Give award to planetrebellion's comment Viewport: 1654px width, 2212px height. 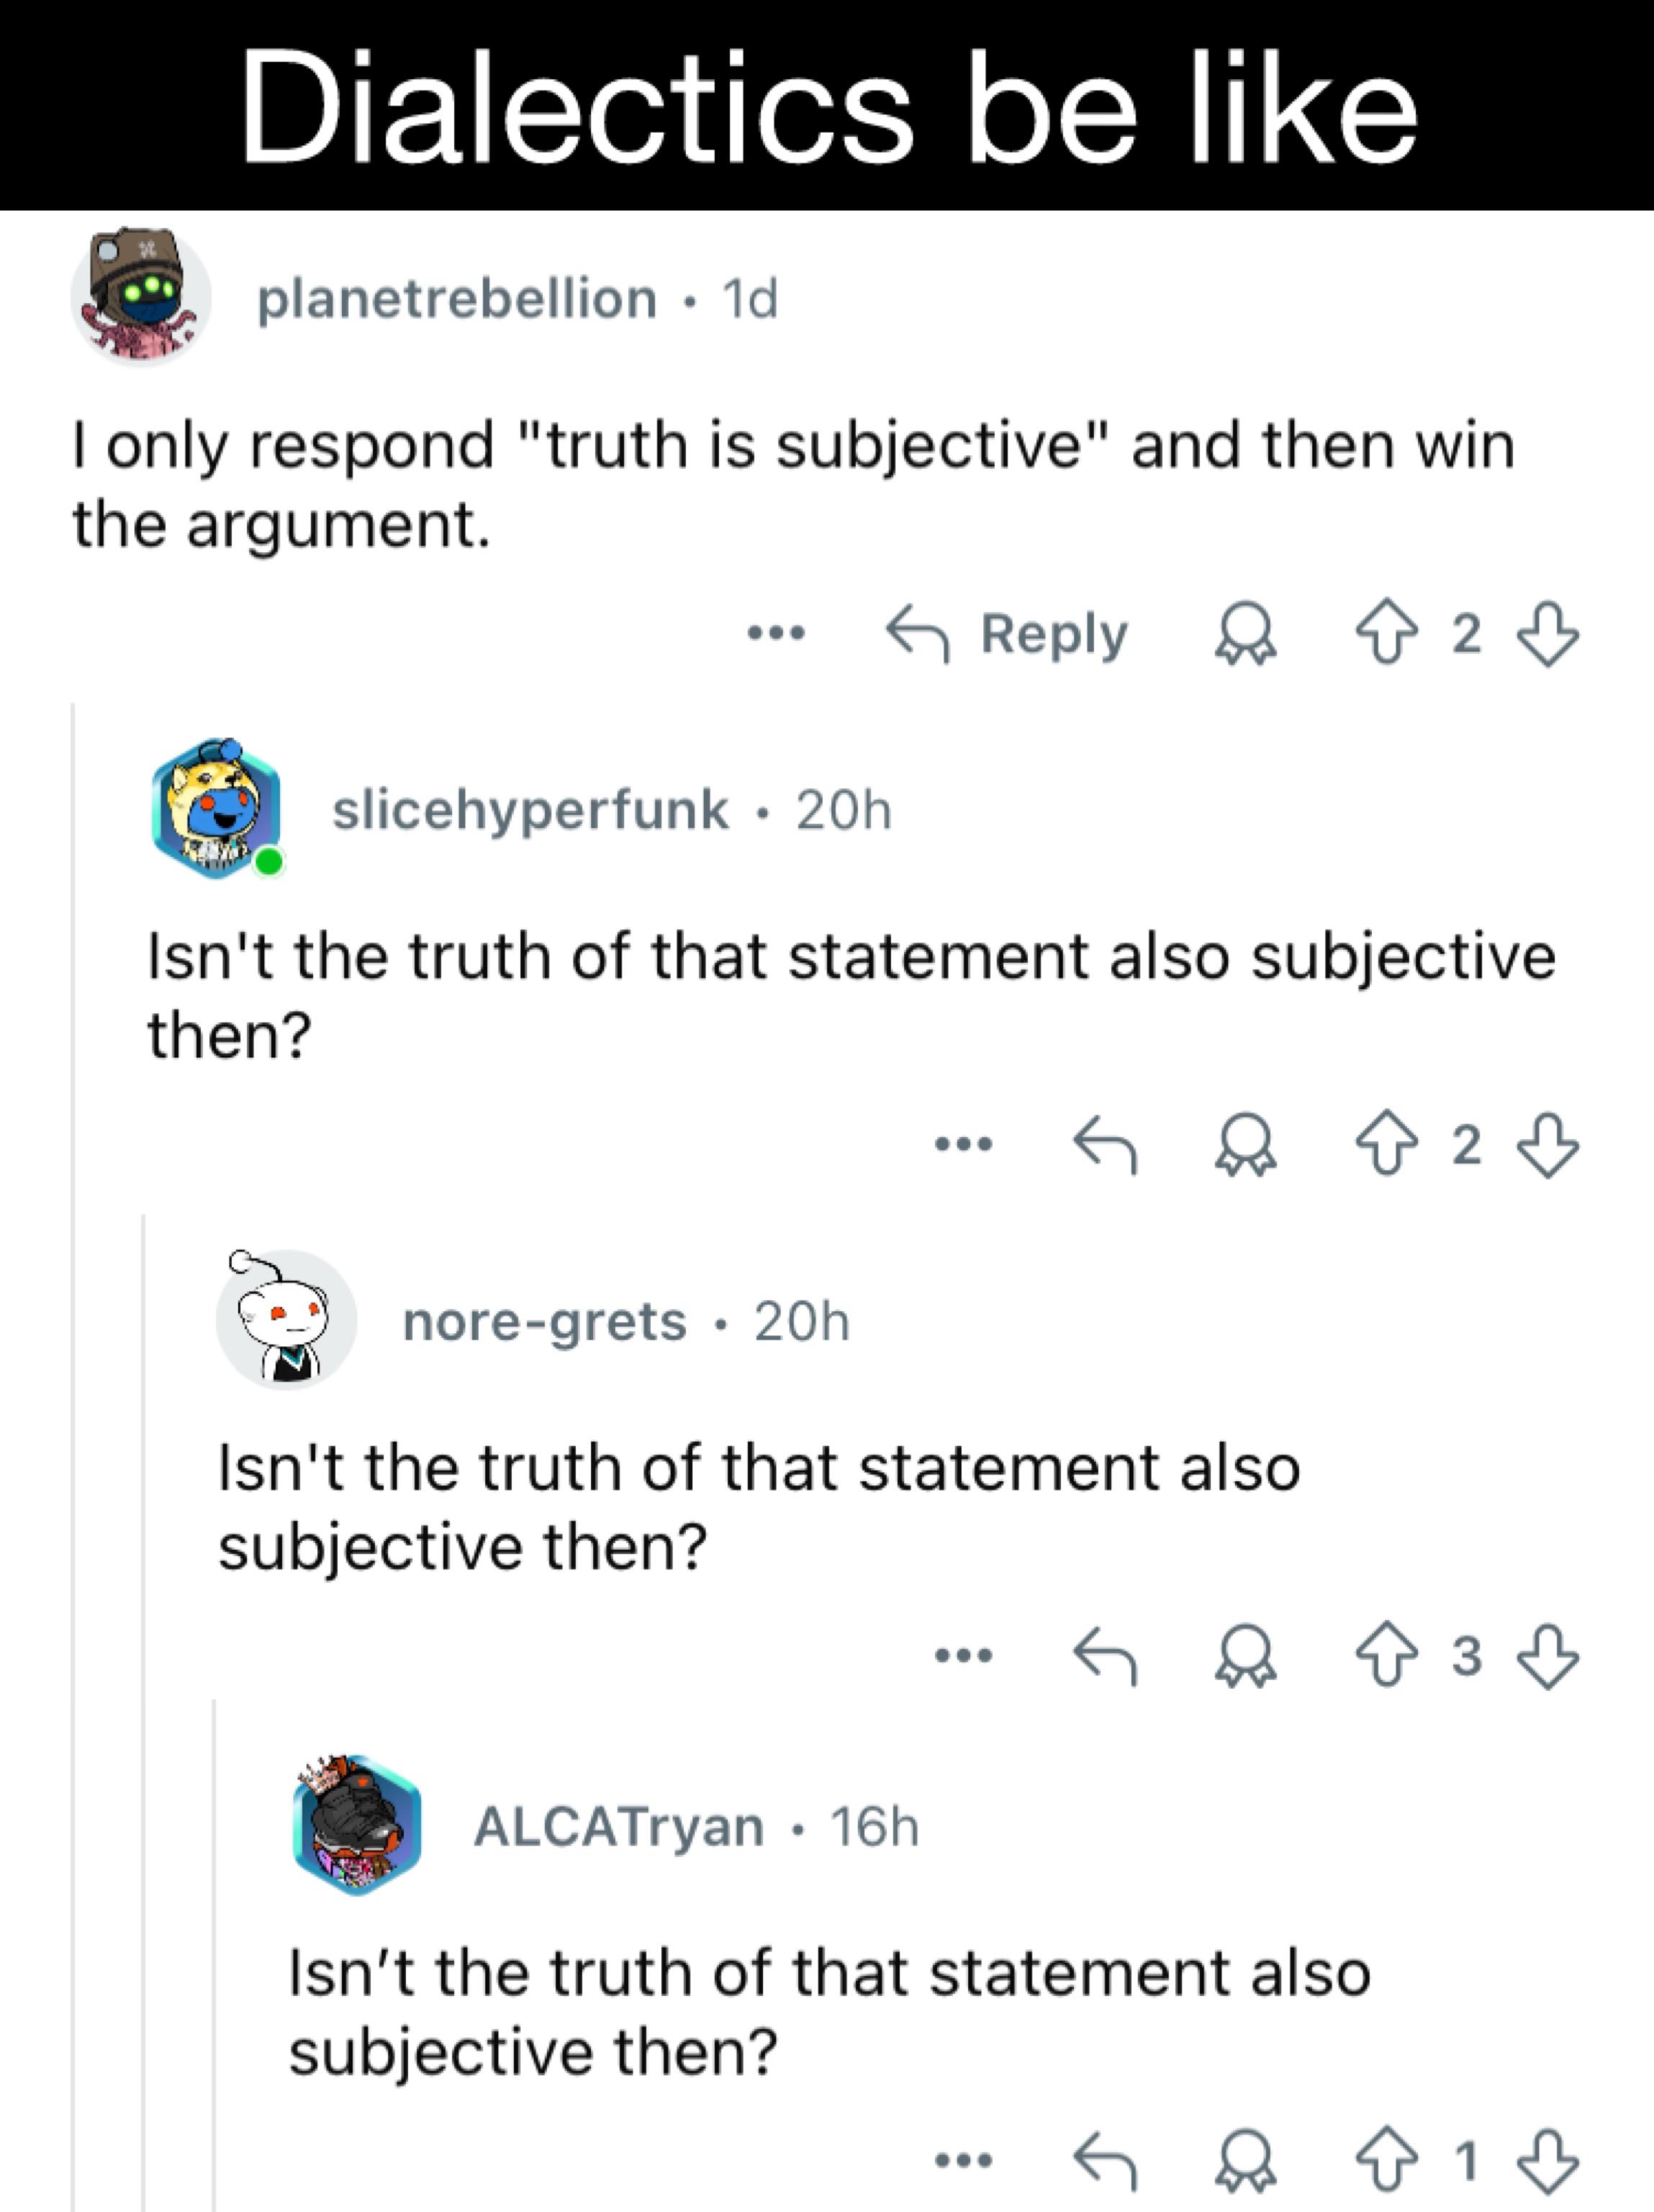[1245, 633]
